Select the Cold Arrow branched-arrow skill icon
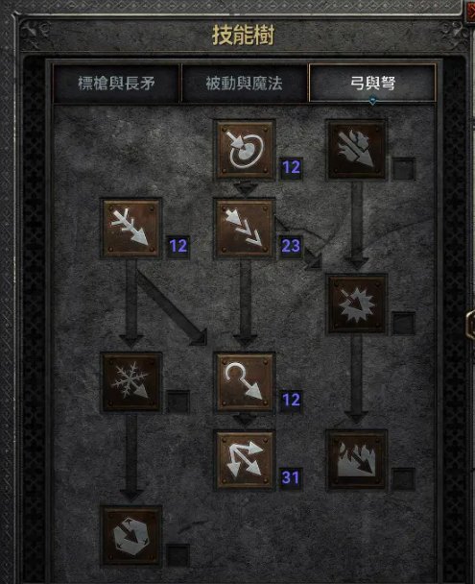Screen dimensions: 475x584 tap(131, 229)
